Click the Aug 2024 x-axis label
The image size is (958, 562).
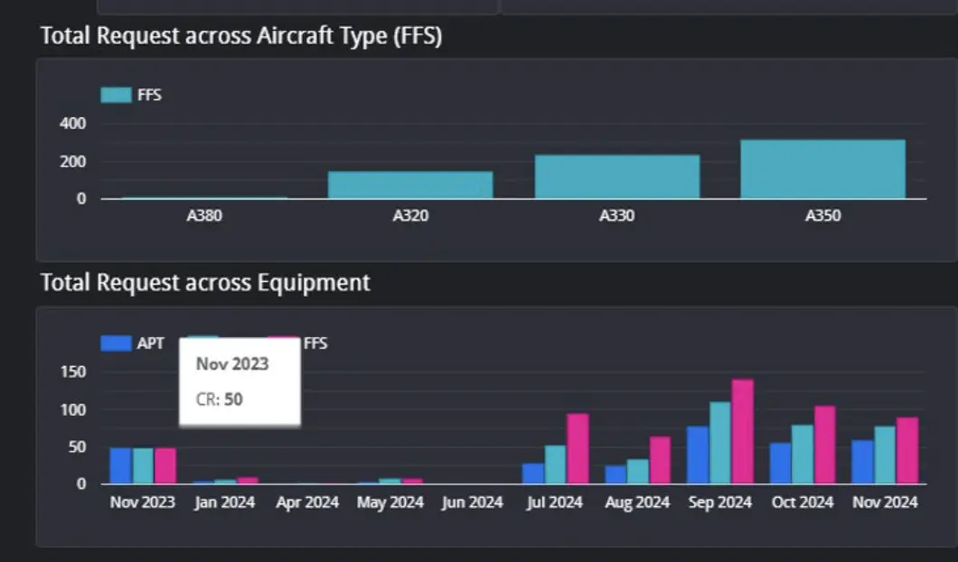637,502
